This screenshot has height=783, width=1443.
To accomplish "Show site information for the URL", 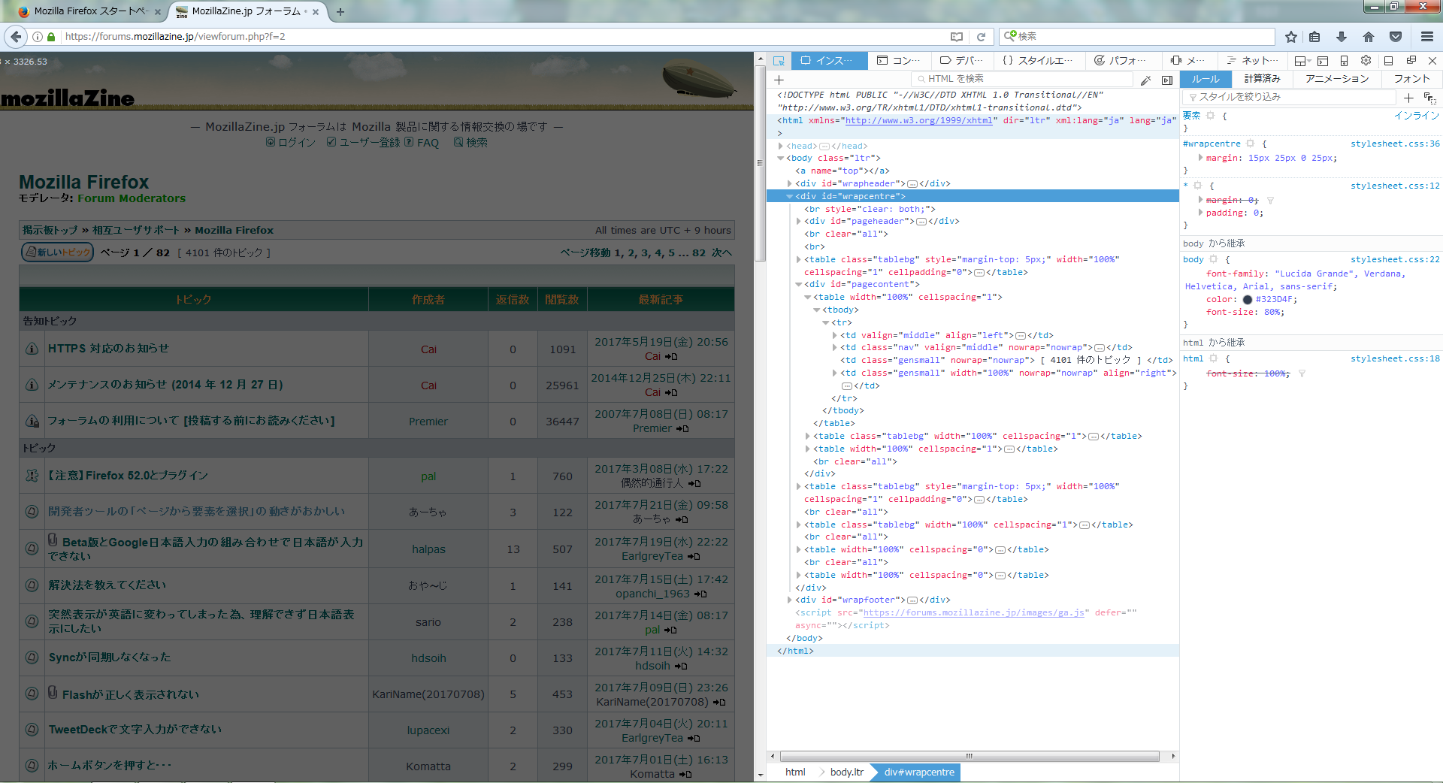I will (x=37, y=36).
